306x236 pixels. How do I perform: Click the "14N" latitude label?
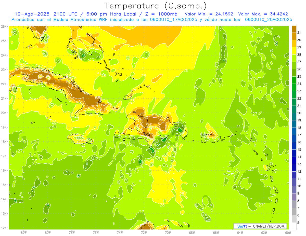pos(4,199)
